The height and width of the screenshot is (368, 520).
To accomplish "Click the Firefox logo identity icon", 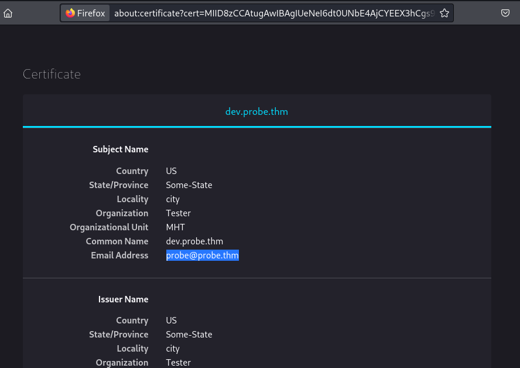I will (x=70, y=13).
